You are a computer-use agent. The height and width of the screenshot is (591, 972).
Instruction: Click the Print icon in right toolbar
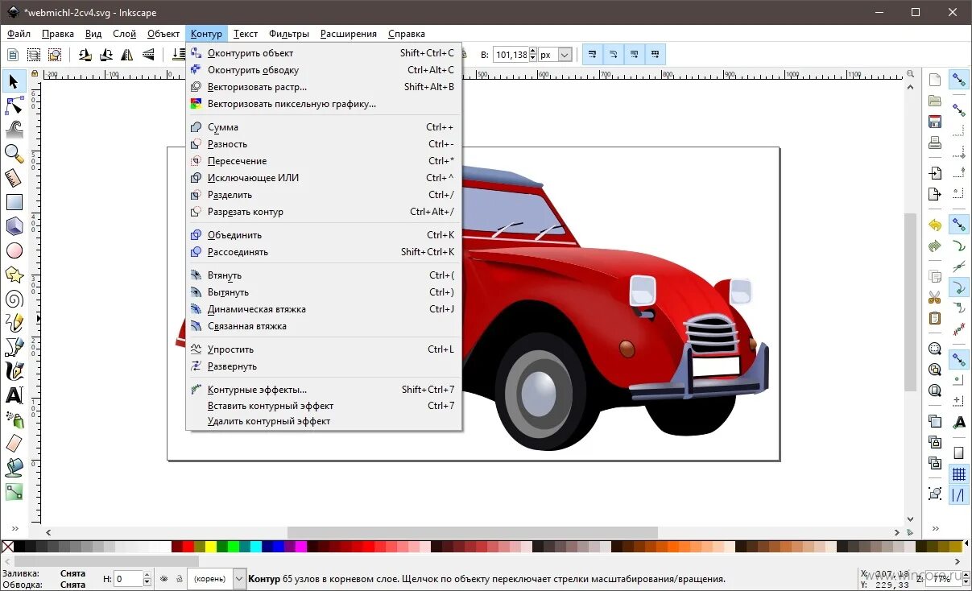click(x=934, y=143)
